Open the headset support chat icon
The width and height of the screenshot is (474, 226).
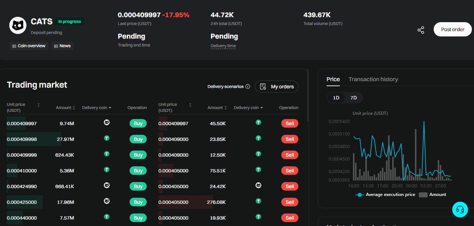pos(460,209)
